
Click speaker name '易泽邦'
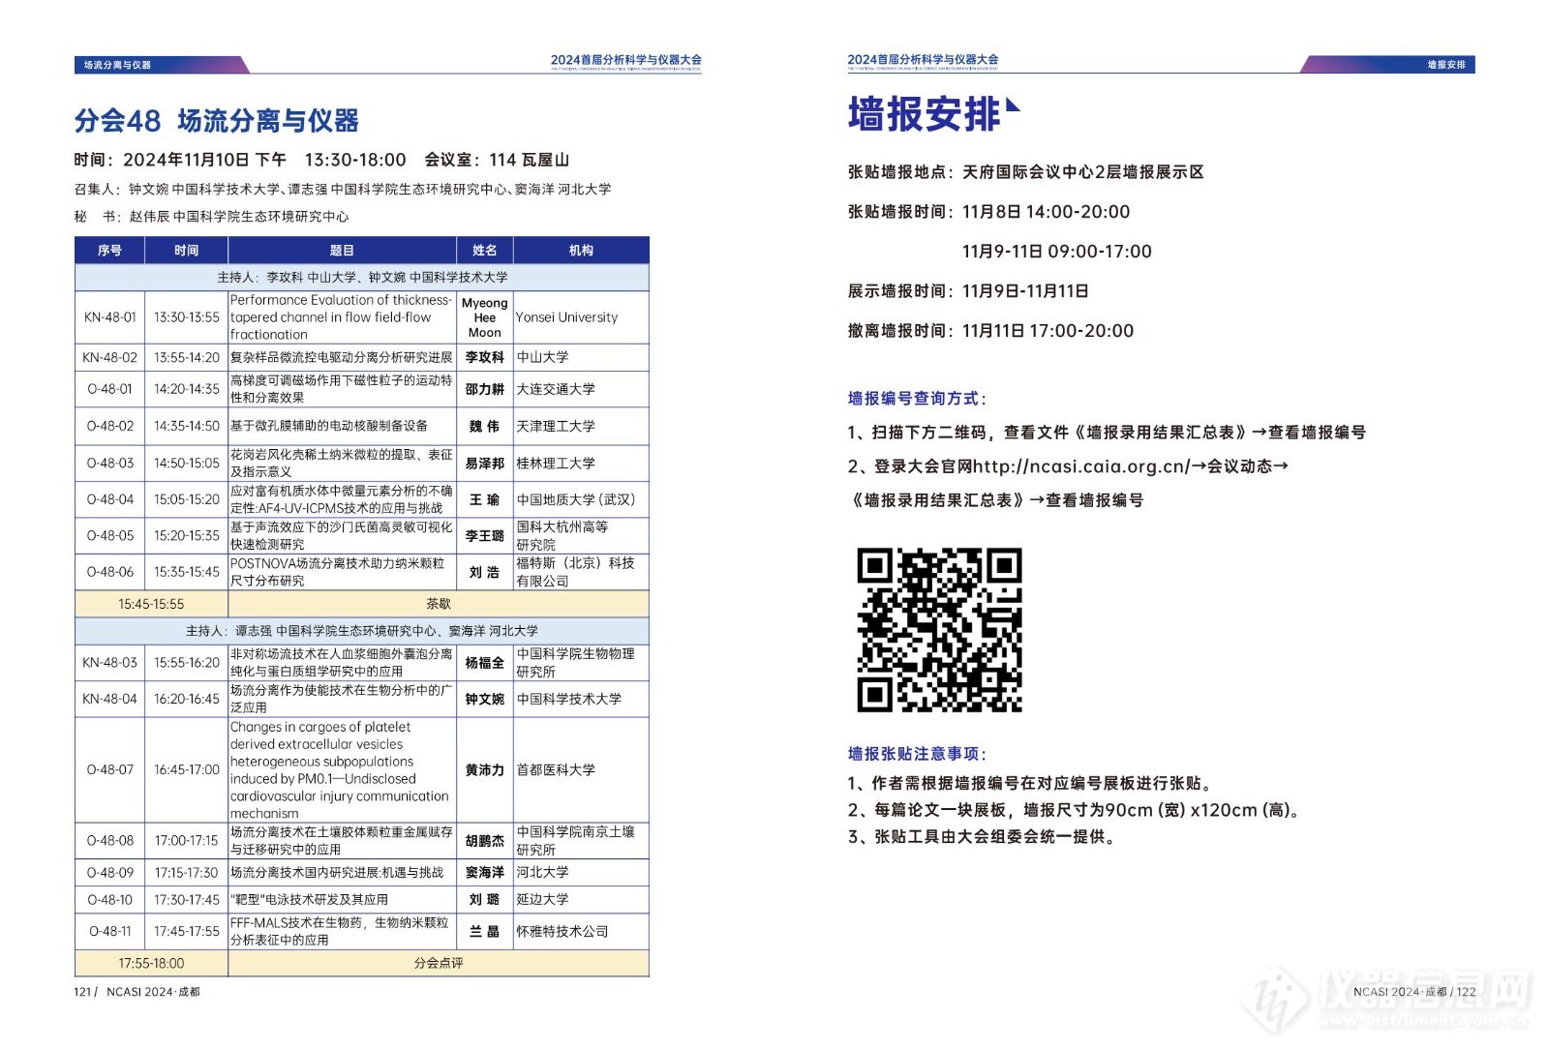[485, 464]
